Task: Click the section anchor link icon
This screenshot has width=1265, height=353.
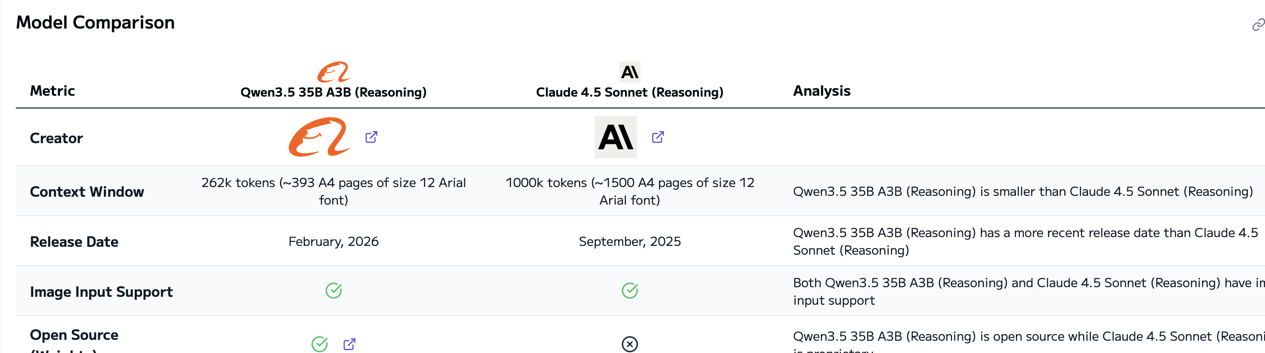Action: pyautogui.click(x=1258, y=25)
